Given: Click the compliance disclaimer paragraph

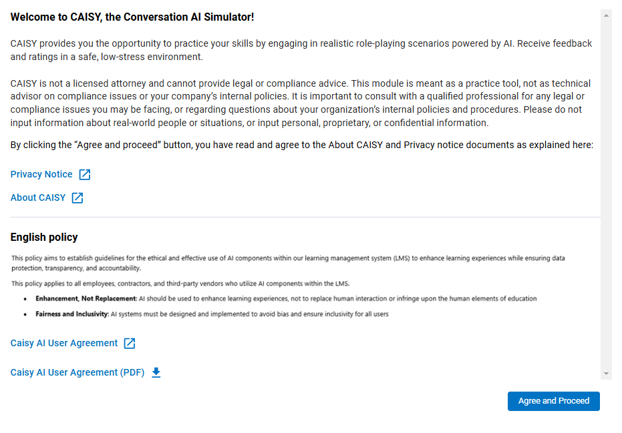Looking at the screenshot, I should coord(301,102).
